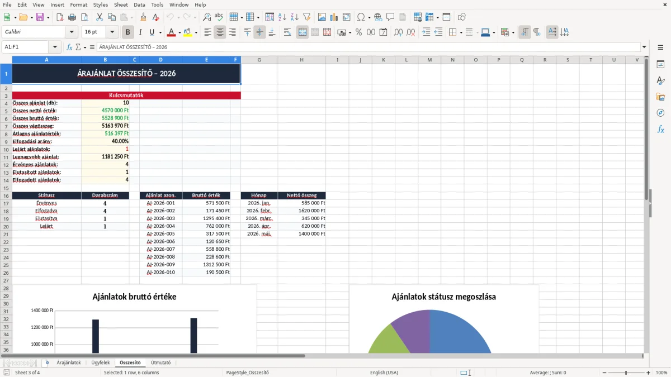This screenshot has height=377, width=671.
Task: Click the Cut scissors icon
Action: pos(99,17)
